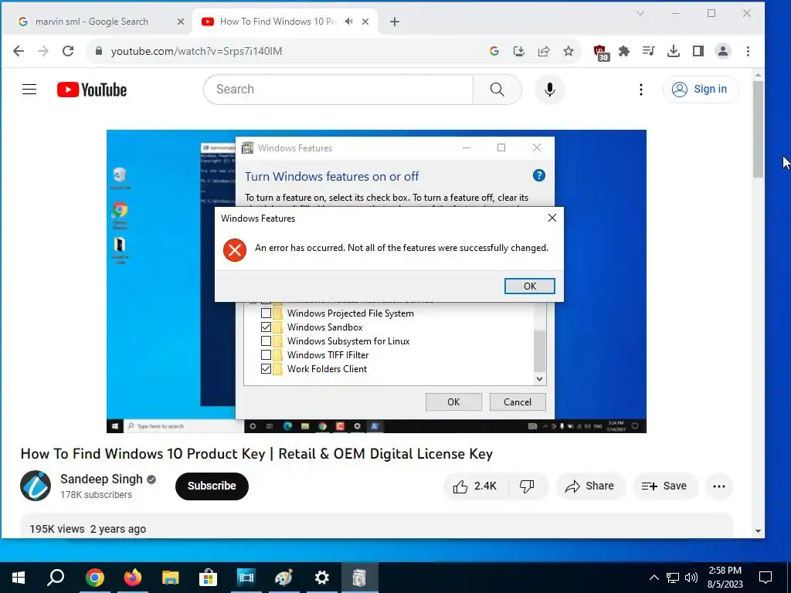Click the page vertical scrollbar thumb
Image resolution: width=791 pixels, height=593 pixels.
tap(759, 129)
